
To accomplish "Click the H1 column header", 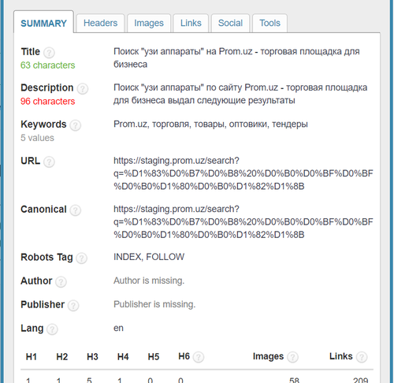I will click(32, 357).
